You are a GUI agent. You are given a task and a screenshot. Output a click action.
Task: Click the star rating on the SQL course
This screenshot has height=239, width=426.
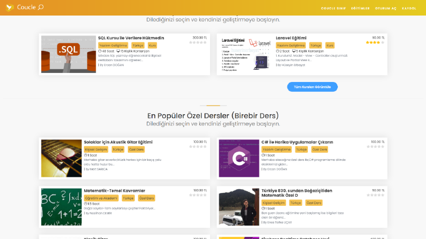pos(198,42)
